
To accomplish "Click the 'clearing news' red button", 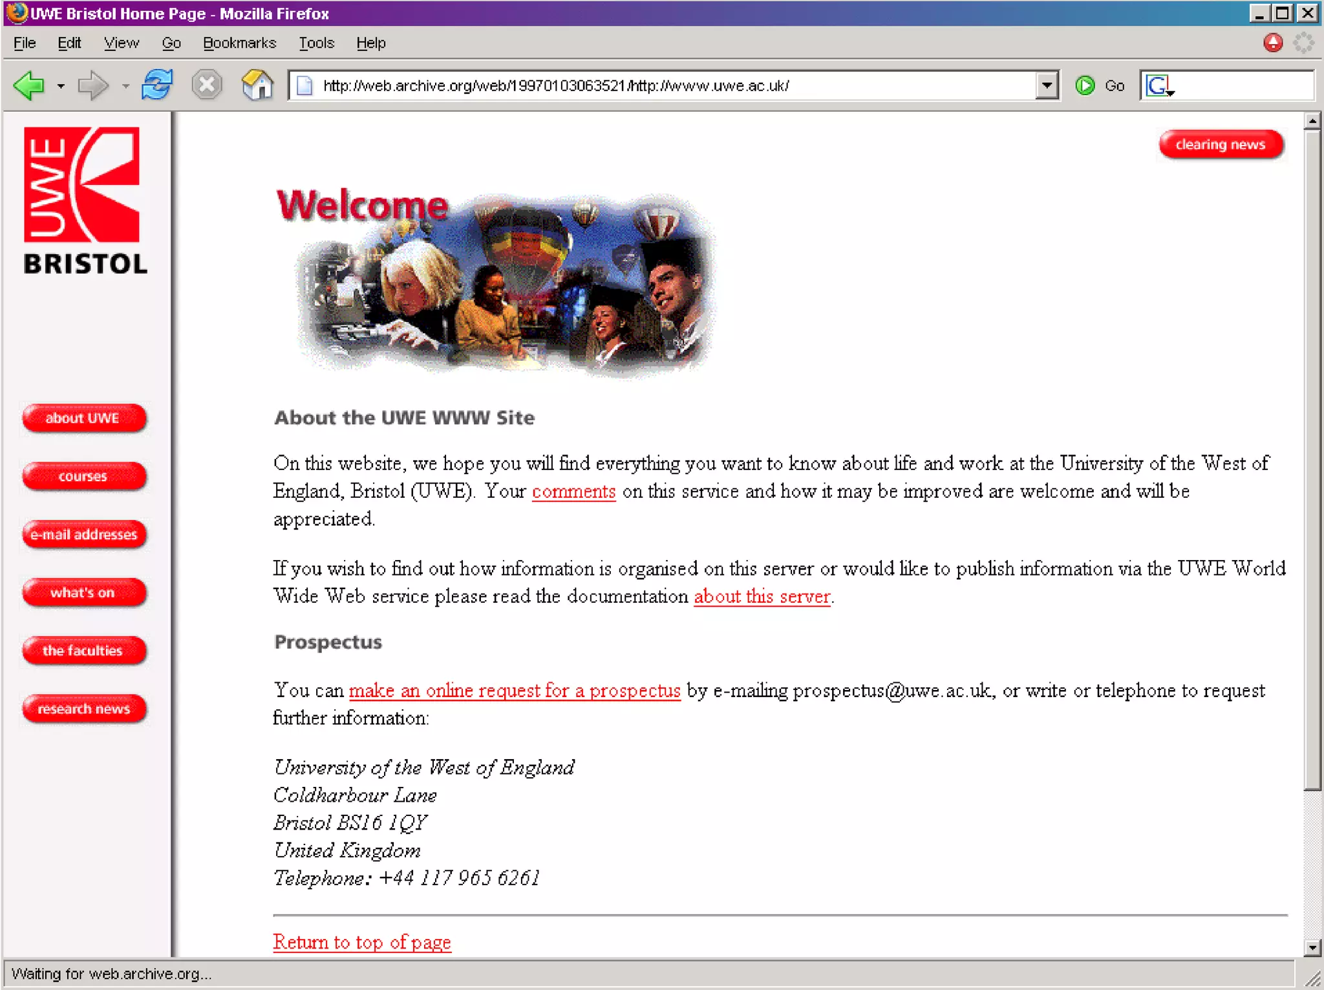I will [1220, 144].
